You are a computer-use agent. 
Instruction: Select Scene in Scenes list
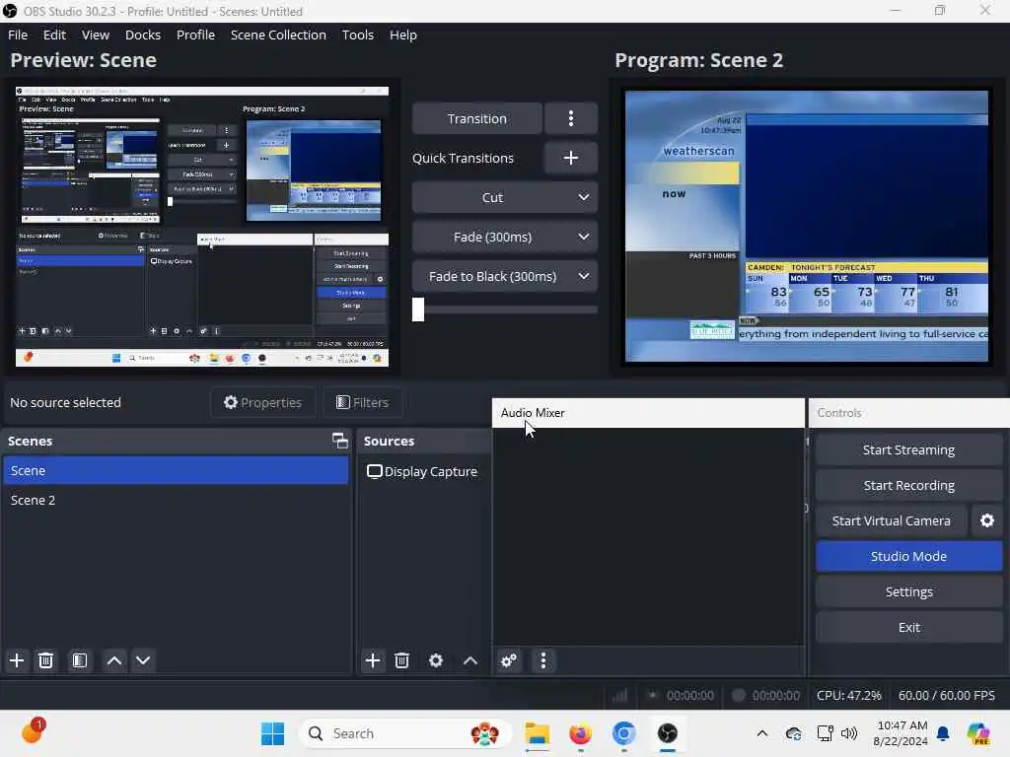coord(176,470)
